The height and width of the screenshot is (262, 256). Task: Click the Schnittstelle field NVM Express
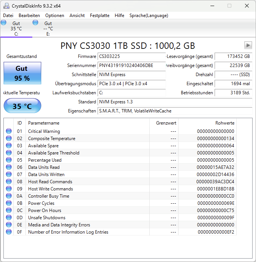point(131,75)
